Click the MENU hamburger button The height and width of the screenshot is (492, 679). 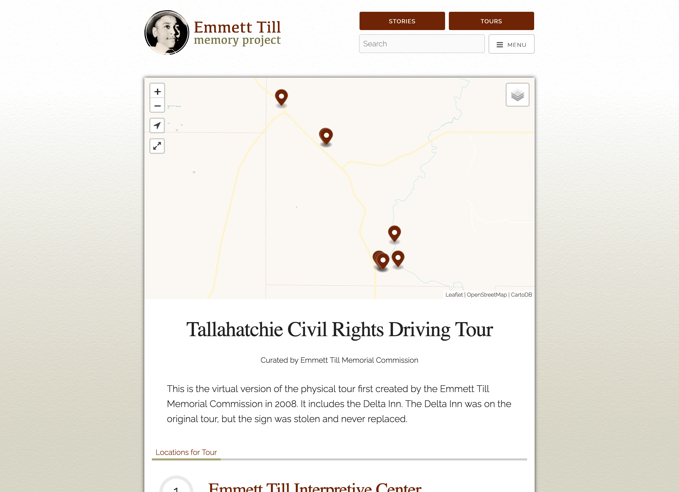[x=512, y=44]
